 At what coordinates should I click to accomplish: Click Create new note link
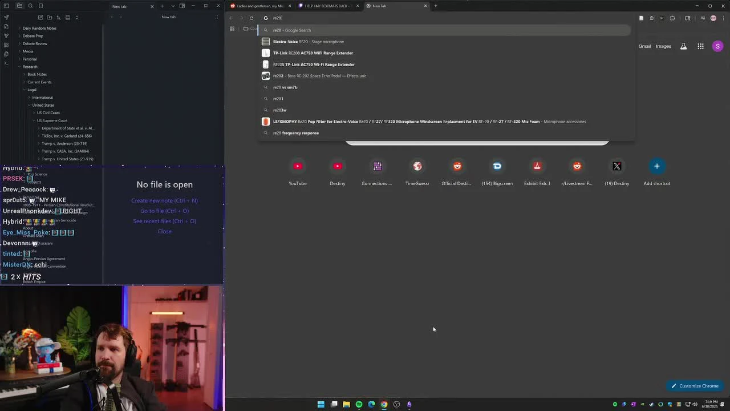[x=164, y=200]
